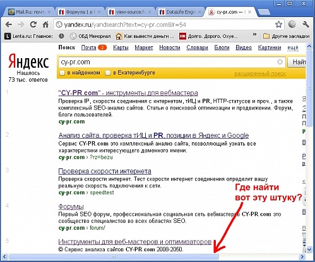This screenshot has height=262, width=315.
Task: Clear search query with X icon
Action: click(x=280, y=62)
